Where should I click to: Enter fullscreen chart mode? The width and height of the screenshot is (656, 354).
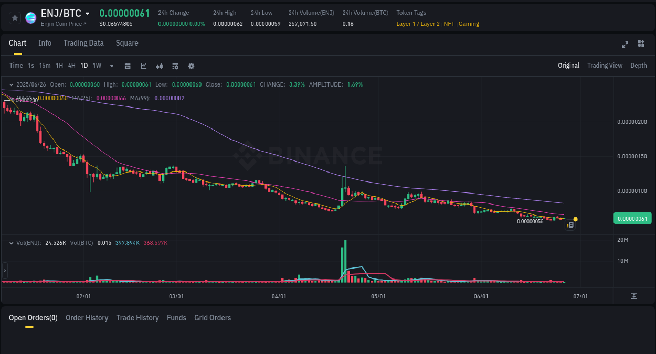coord(625,45)
